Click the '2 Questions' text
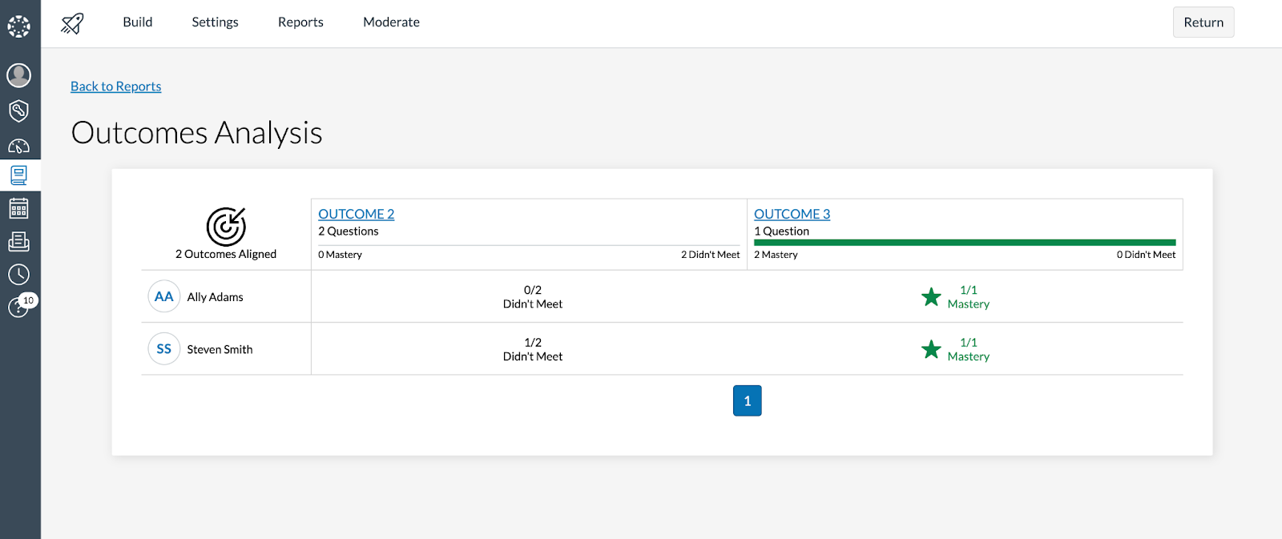1282x539 pixels. point(349,231)
